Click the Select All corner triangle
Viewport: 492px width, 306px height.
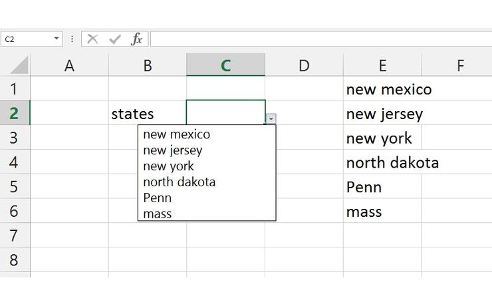tap(20, 65)
